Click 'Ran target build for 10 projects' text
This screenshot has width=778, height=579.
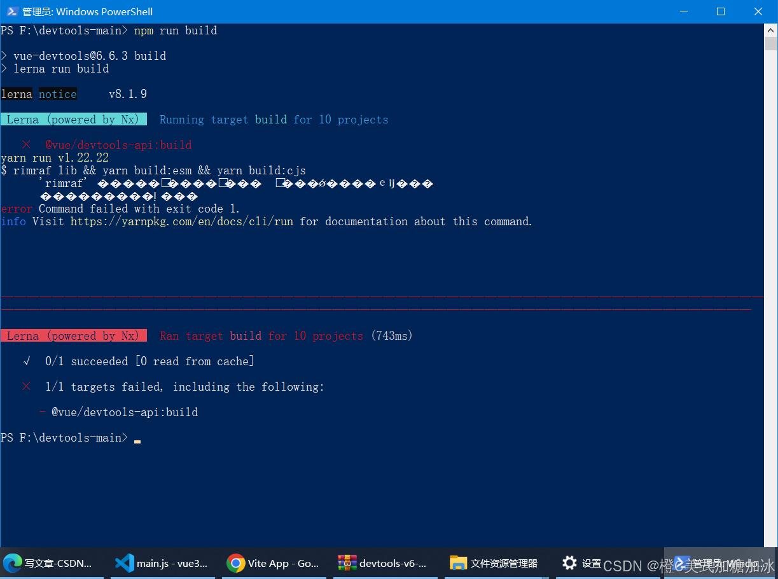point(261,336)
